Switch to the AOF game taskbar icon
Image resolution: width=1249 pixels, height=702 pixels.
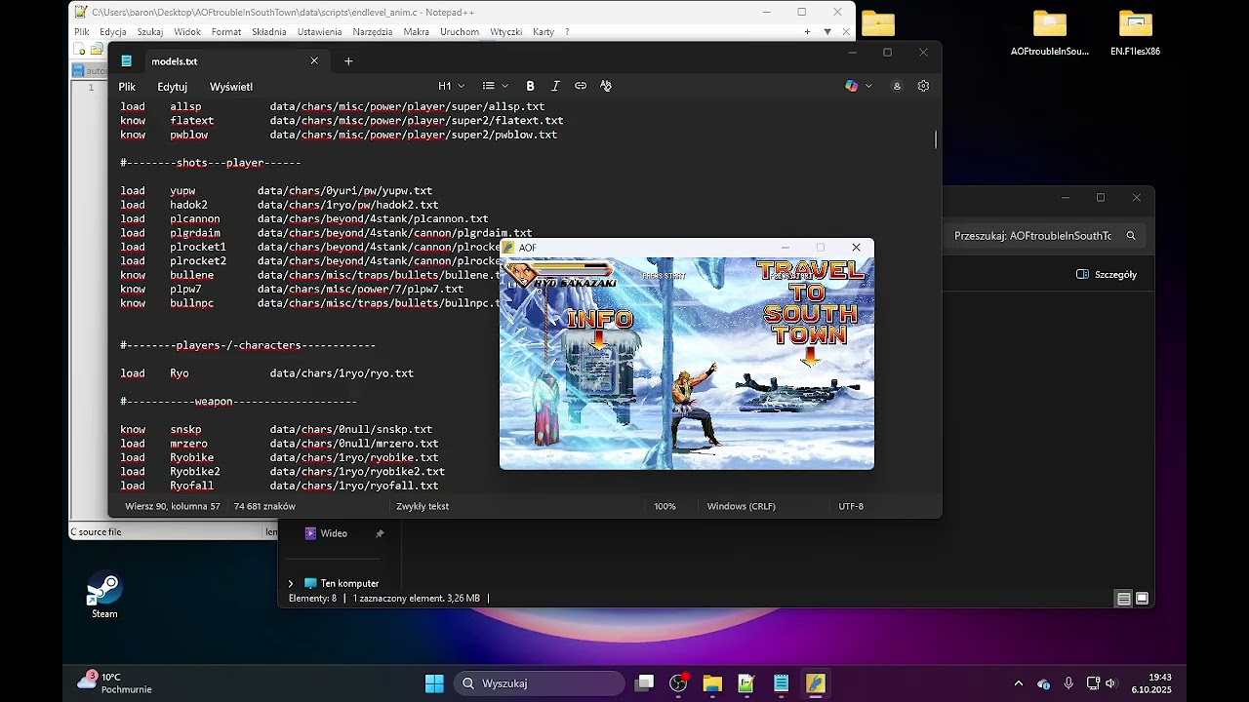pyautogui.click(x=815, y=683)
